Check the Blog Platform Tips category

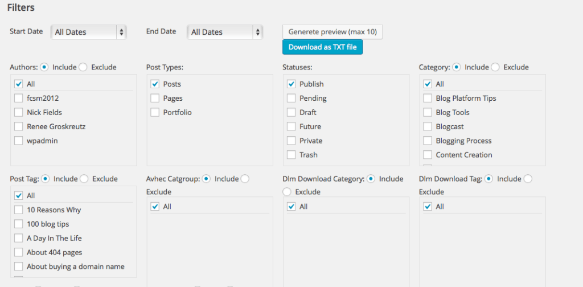(428, 98)
